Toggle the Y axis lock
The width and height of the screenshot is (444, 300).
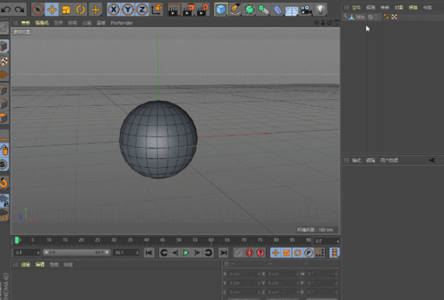point(128,10)
